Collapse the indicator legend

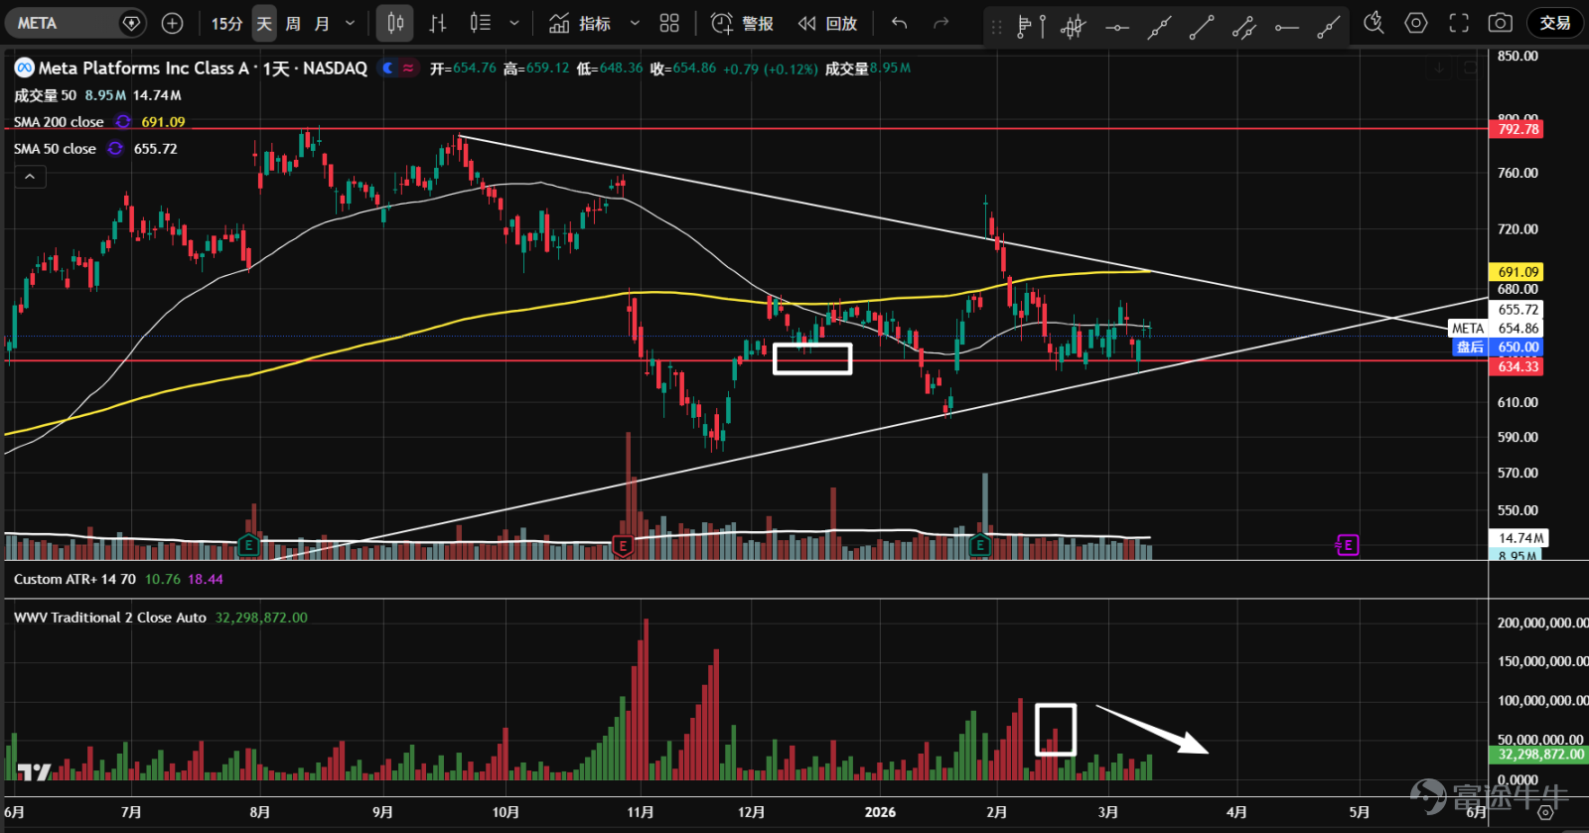coord(30,177)
